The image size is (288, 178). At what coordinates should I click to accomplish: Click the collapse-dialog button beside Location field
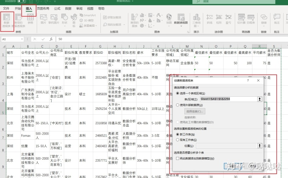coord(260,146)
